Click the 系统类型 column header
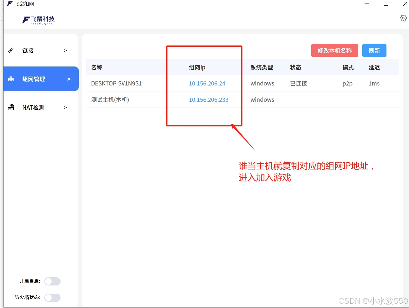Screen dimensions: 409x308 [262, 67]
